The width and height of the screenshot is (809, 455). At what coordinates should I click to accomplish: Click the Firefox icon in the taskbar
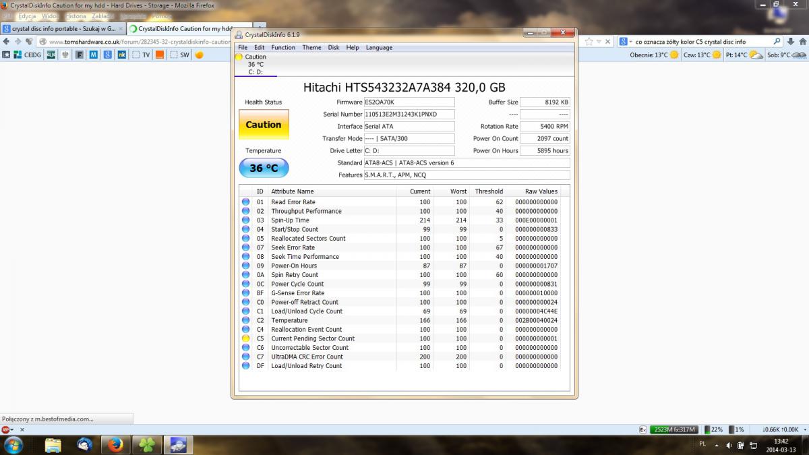115,445
